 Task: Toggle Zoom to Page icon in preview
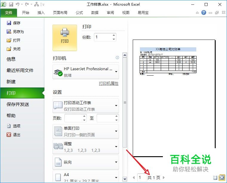[x=222, y=178]
